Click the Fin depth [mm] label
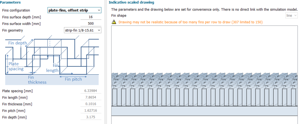This screenshot has width=300, height=124. coord(14,117)
